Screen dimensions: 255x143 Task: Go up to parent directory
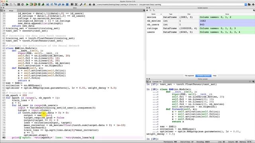tap(253, 4)
